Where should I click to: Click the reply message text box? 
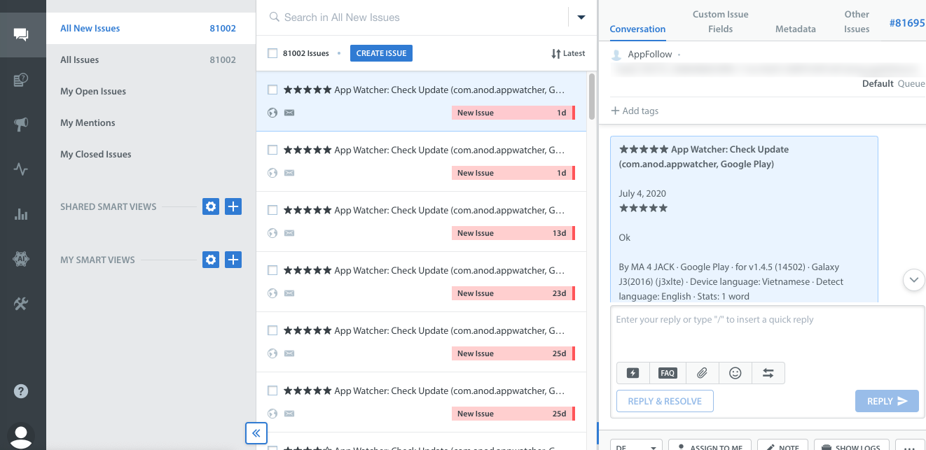(x=768, y=333)
